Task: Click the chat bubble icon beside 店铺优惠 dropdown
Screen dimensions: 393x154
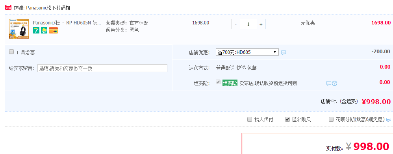Action: click(x=284, y=53)
